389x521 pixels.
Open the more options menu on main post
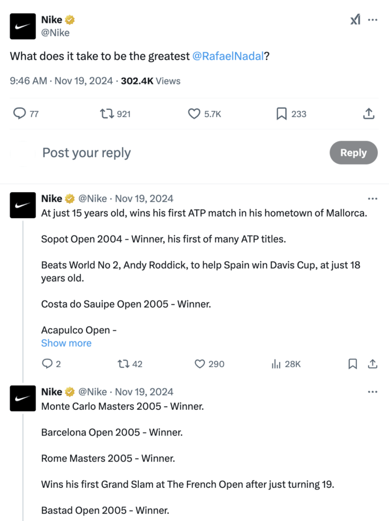pos(373,20)
